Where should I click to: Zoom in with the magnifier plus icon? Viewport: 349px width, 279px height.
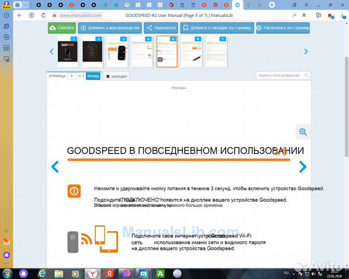coord(303,132)
